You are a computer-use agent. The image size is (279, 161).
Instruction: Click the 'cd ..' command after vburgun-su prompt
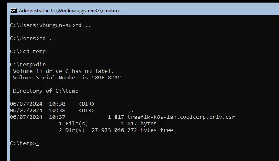point(83,25)
